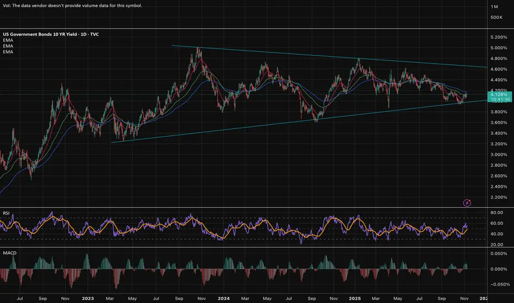Click the volume data unavailable message
The width and height of the screenshot is (514, 303).
71,6
